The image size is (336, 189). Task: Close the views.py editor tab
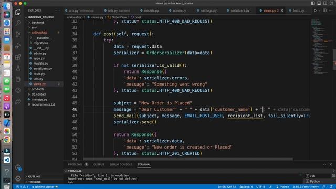pos(282,10)
